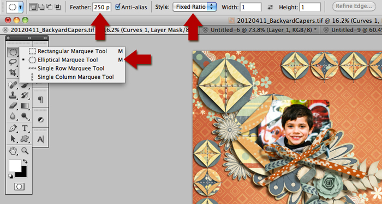Choose Add to selection mode
The height and width of the screenshot is (204, 382).
coord(41,7)
